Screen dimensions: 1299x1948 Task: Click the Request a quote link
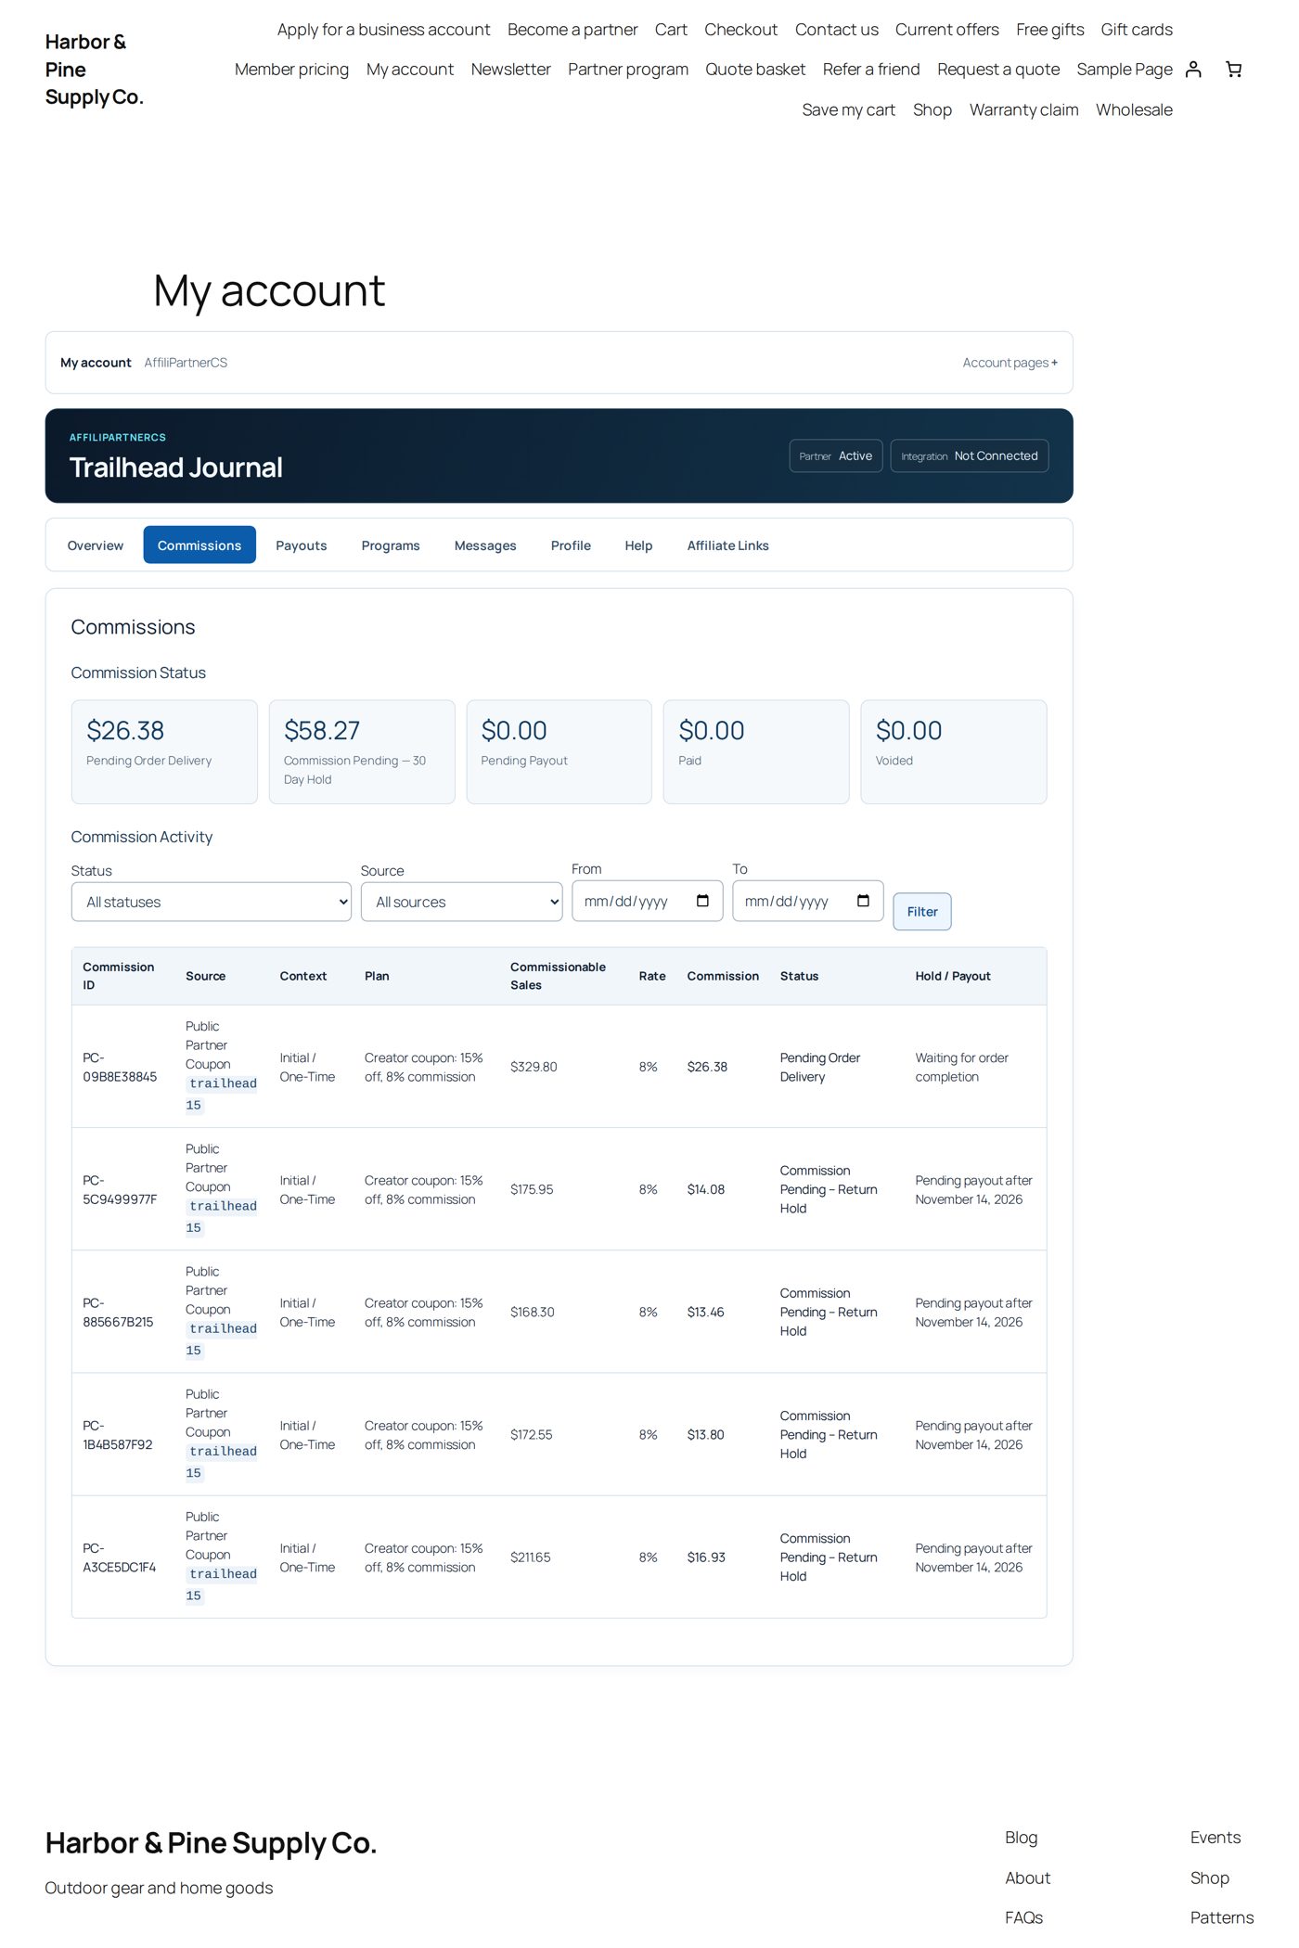pos(998,70)
